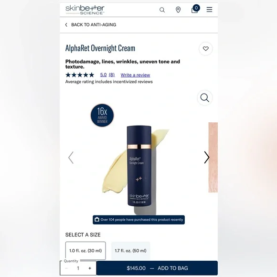This screenshot has height=277, width=277.
Task: Open the store locator pin icon
Action: pyautogui.click(x=178, y=10)
